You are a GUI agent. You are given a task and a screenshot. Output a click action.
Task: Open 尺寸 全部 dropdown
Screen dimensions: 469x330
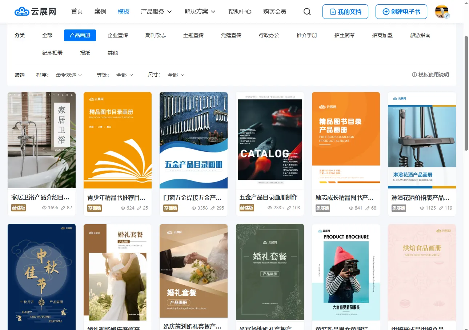click(x=176, y=75)
